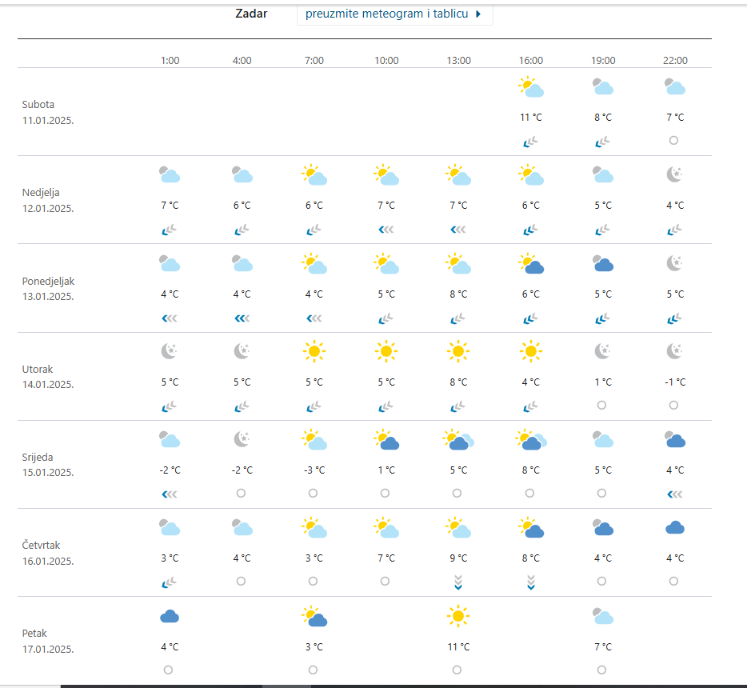Expand the arrow beside 'preuzmite meteogram i tablicu'
747x688 pixels.
tap(478, 14)
